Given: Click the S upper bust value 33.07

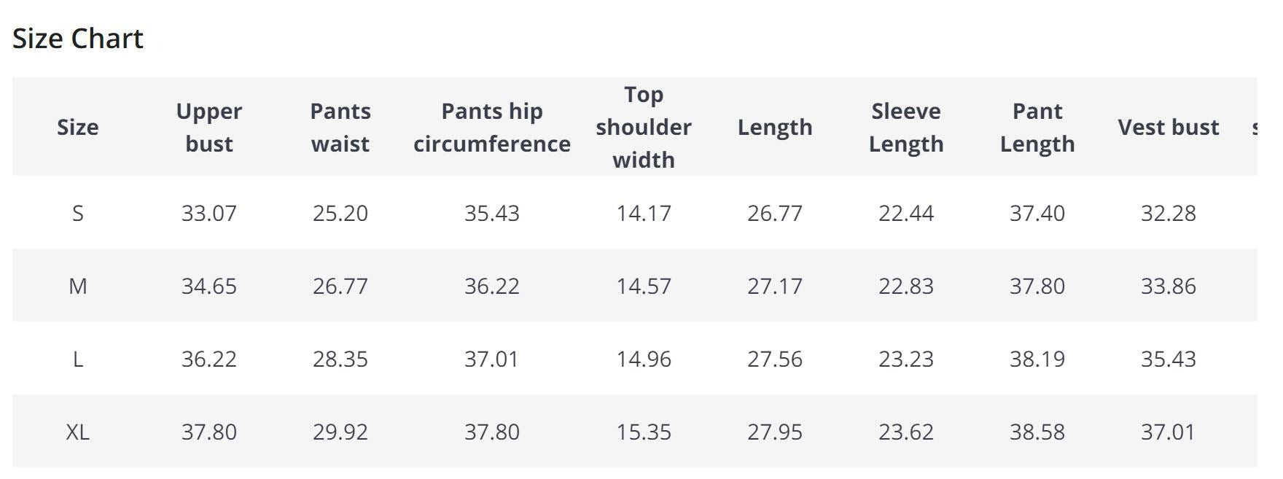Looking at the screenshot, I should pos(209,213).
